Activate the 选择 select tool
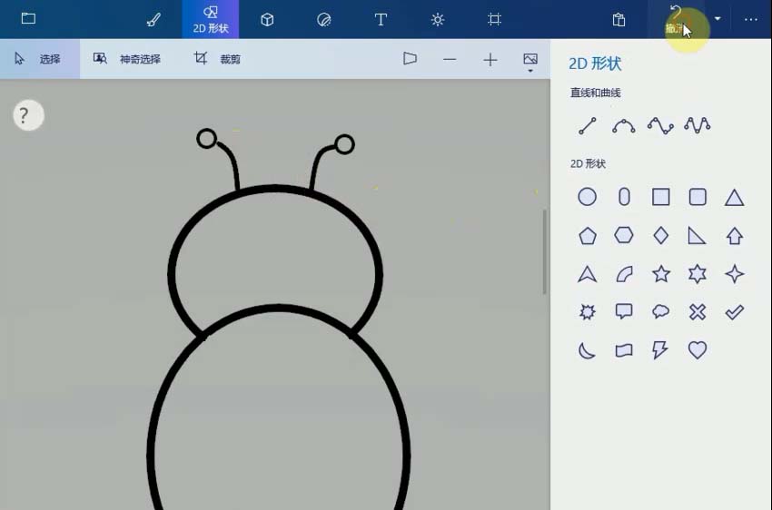Viewport: 772px width, 510px height. (x=38, y=59)
